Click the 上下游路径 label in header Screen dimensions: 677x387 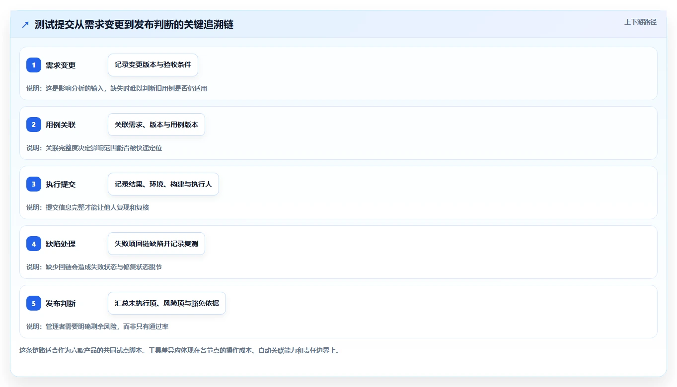click(640, 22)
